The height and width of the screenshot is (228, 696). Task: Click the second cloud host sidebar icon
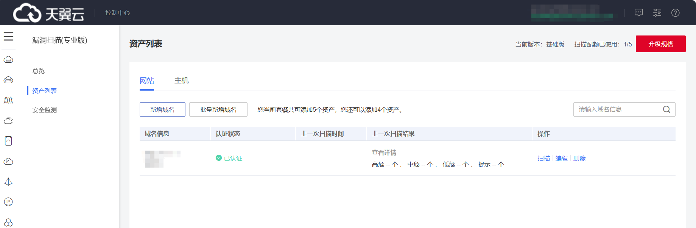[x=8, y=80]
